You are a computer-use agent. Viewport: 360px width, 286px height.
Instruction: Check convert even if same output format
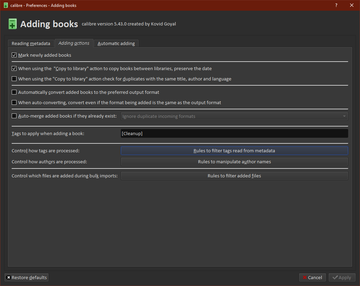point(14,102)
